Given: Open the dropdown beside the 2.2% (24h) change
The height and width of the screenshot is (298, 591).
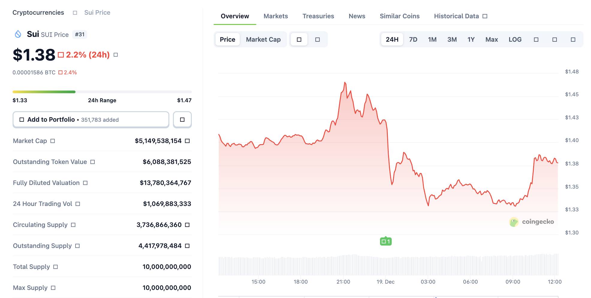Looking at the screenshot, I should [116, 55].
